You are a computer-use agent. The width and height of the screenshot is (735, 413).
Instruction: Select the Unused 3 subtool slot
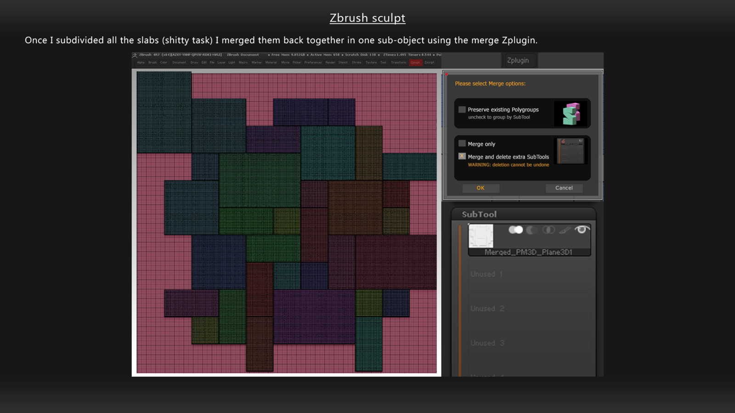529,343
